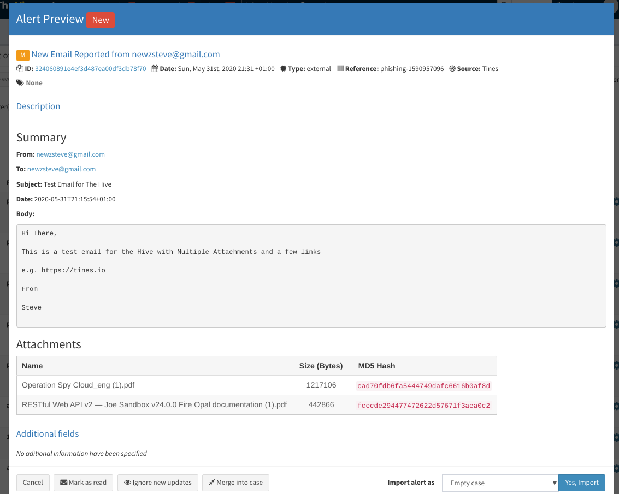
Task: Click the calendar icon next to Date
Action: tap(155, 68)
